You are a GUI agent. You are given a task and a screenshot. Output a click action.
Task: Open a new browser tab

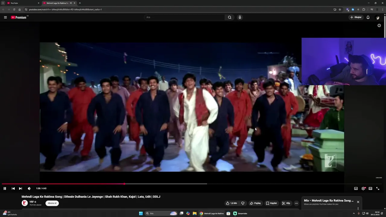(80, 3)
